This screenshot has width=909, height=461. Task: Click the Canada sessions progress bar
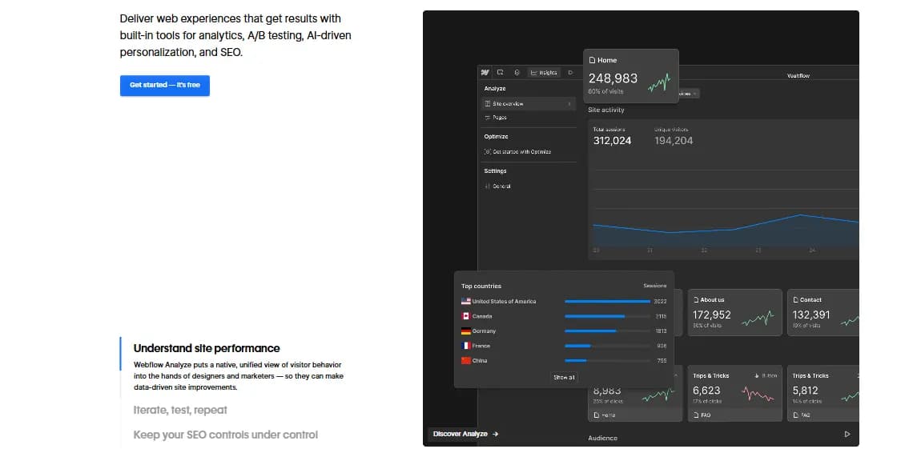608,316
